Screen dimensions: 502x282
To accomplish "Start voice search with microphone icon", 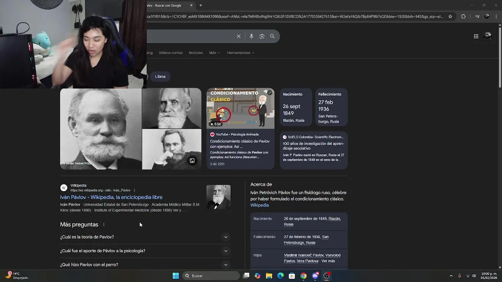I will 251,36.
